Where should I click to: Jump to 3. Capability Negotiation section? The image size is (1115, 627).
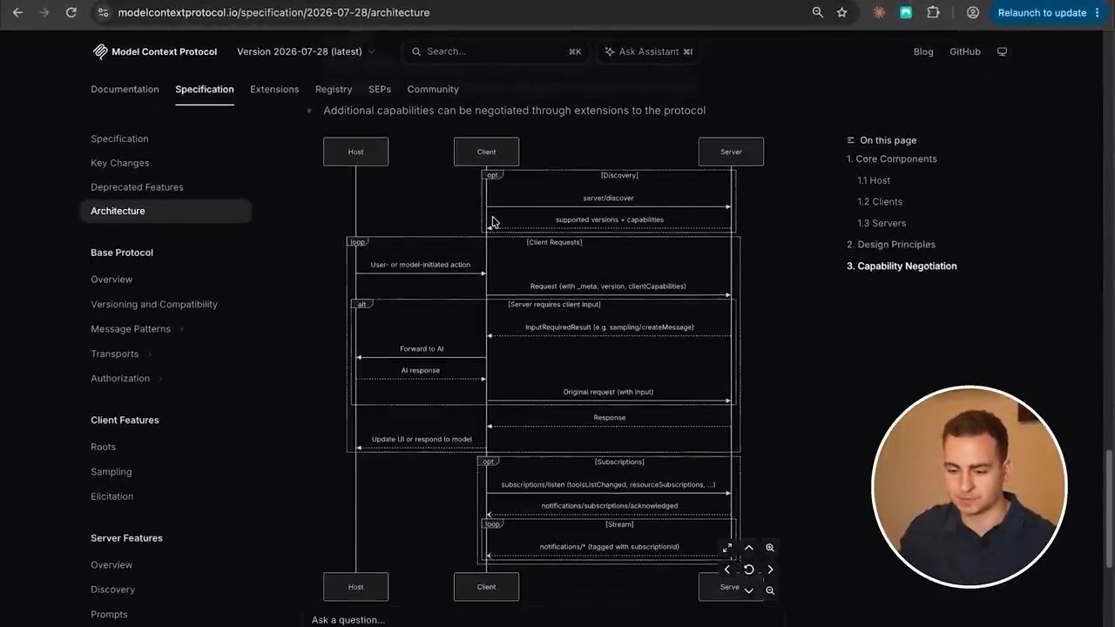[902, 266]
